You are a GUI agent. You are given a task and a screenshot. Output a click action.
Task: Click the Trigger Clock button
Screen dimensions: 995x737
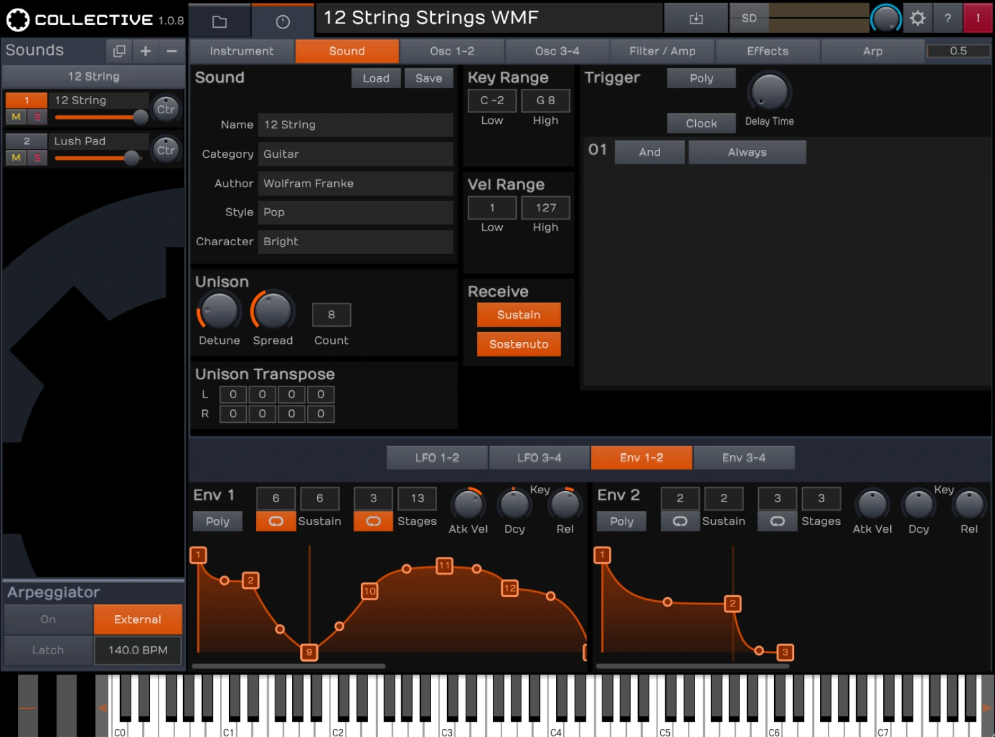pos(701,123)
